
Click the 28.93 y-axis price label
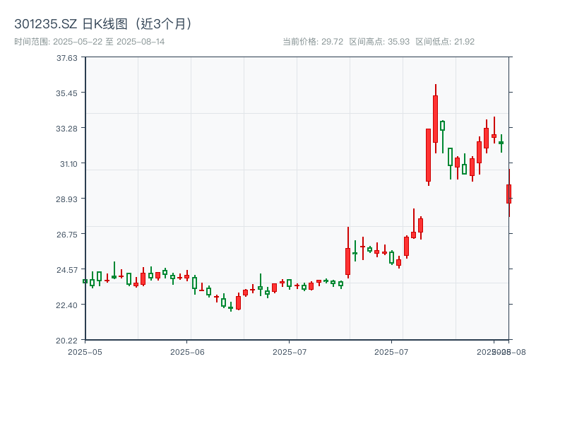(x=67, y=200)
